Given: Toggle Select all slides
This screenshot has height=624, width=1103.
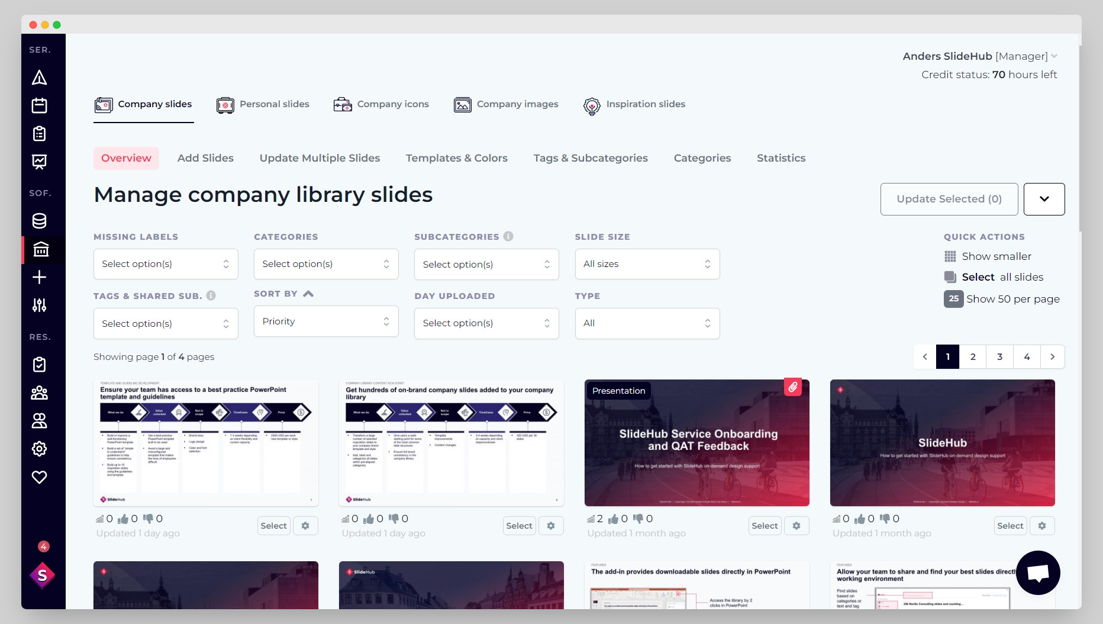Looking at the screenshot, I should [x=994, y=277].
